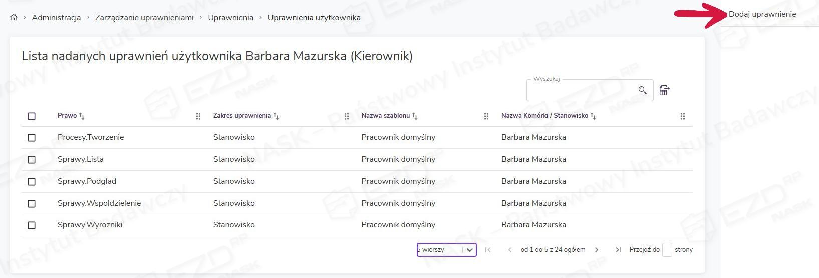The image size is (819, 278).
Task: Open Uprawnienia breadcrumb link
Action: point(230,17)
